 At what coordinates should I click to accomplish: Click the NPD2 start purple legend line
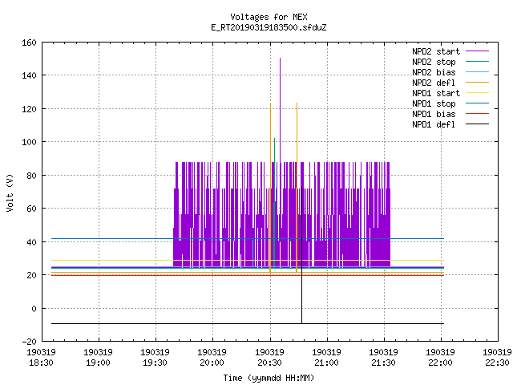[477, 51]
